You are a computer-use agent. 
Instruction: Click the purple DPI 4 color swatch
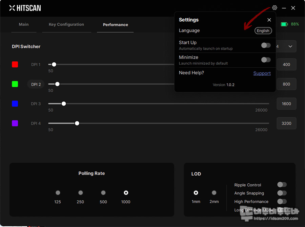pyautogui.click(x=15, y=123)
